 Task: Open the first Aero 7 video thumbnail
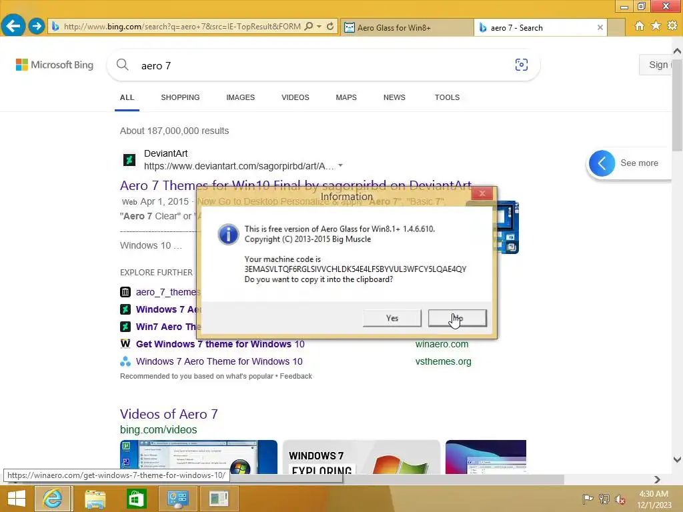(x=199, y=457)
